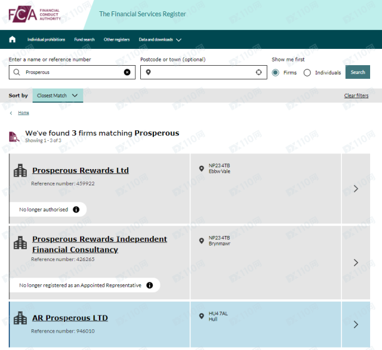Click info icon beside Appointed Representative status

point(150,286)
